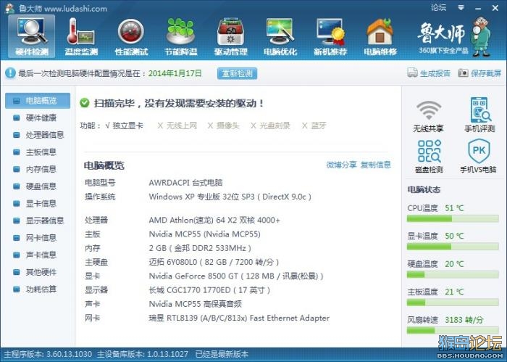Click the CPU temperature 51 ℃ value
The width and height of the screenshot is (507, 362).
[x=454, y=208]
